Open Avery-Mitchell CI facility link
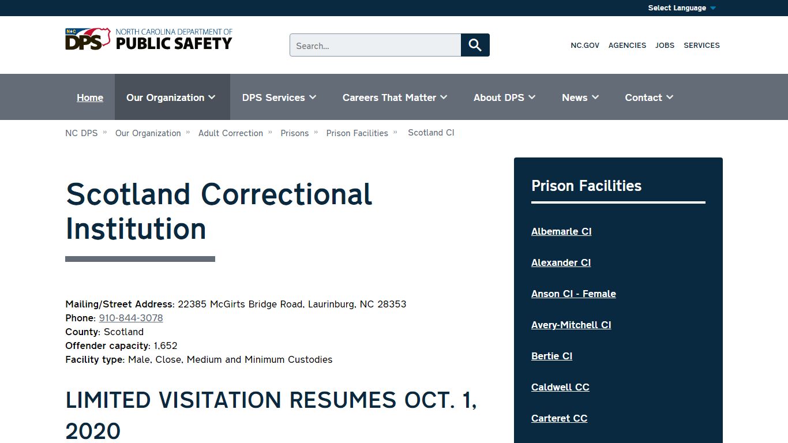Viewport: 788px width, 443px height. 571,325
